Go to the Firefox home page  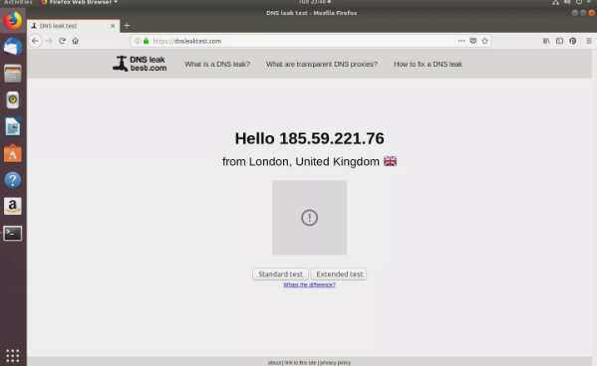tap(76, 41)
